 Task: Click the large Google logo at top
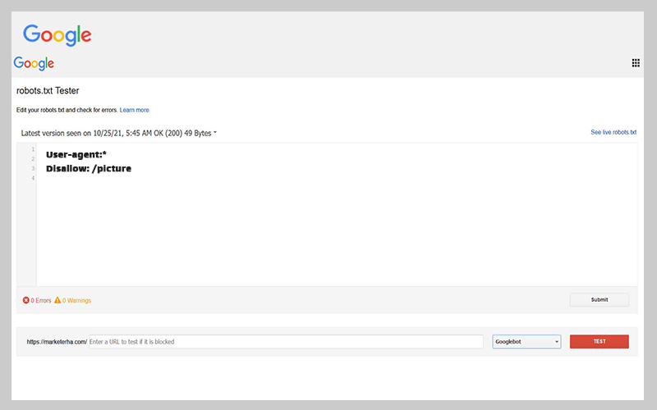click(x=57, y=34)
